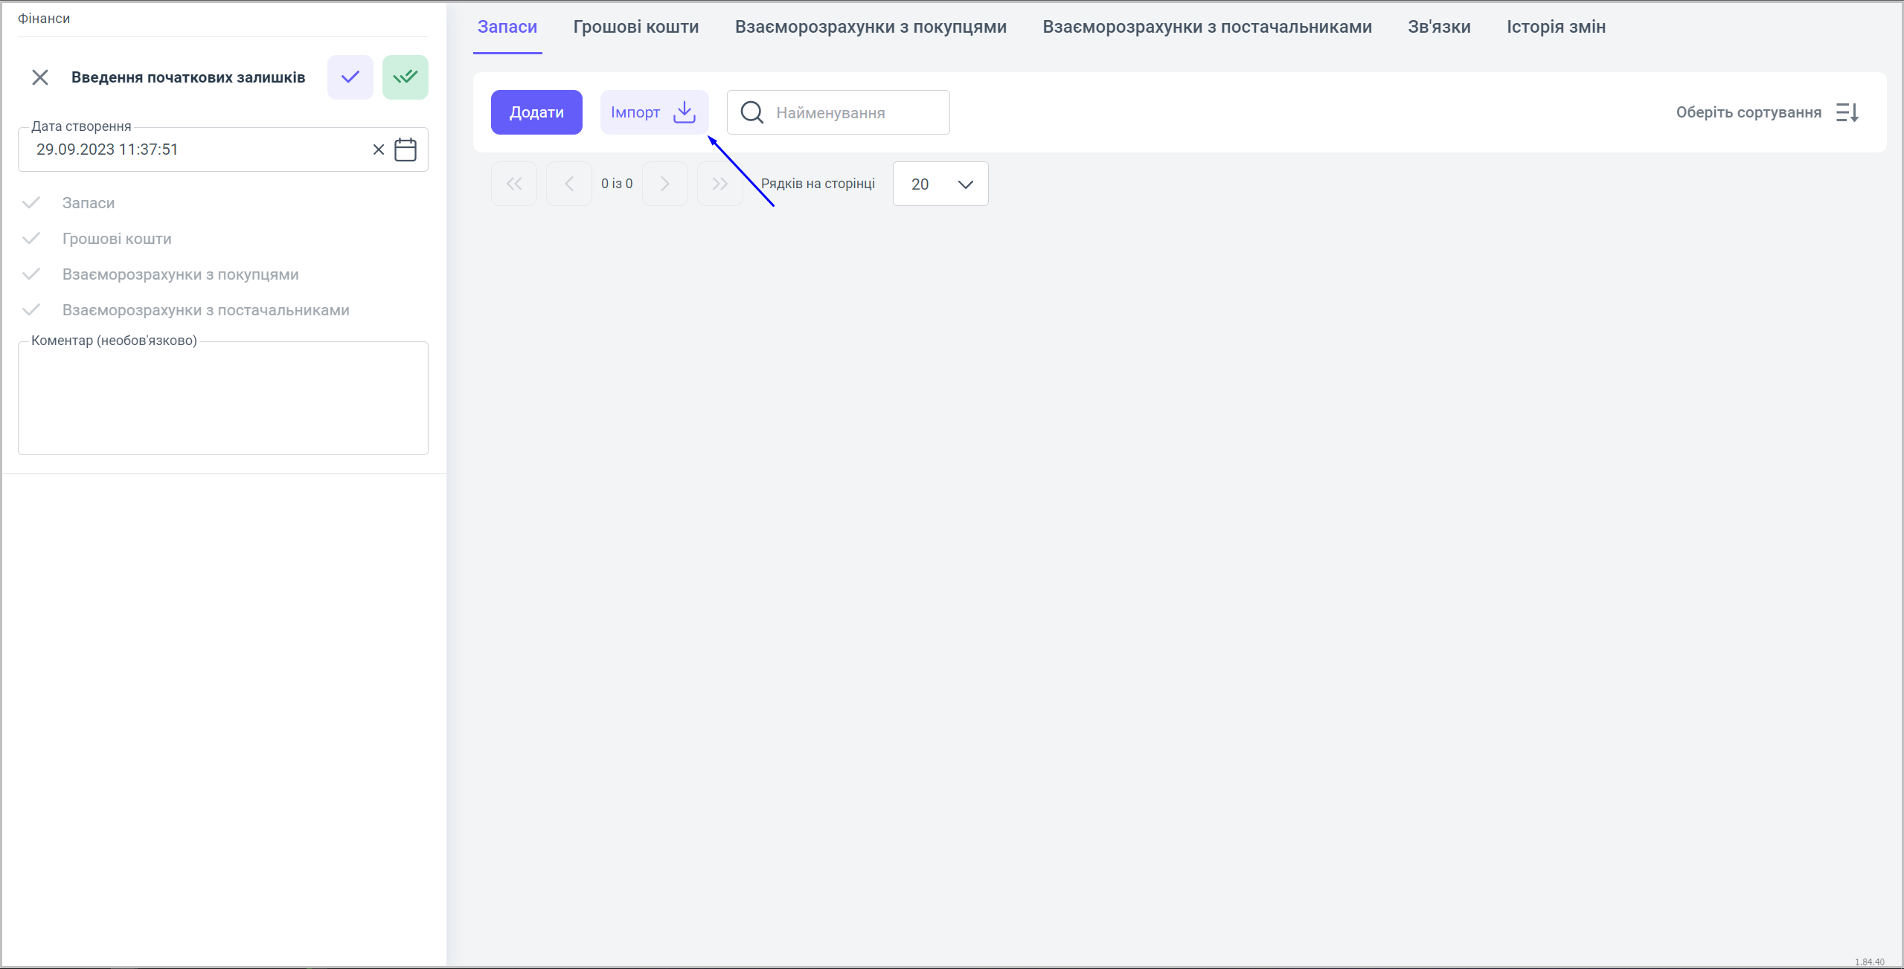Click the Імпорт button
The width and height of the screenshot is (1904, 969).
coord(653,112)
